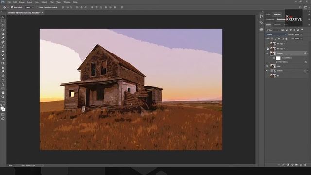
Task: Enable the Auto-Select checkbox
Action: 12,7
